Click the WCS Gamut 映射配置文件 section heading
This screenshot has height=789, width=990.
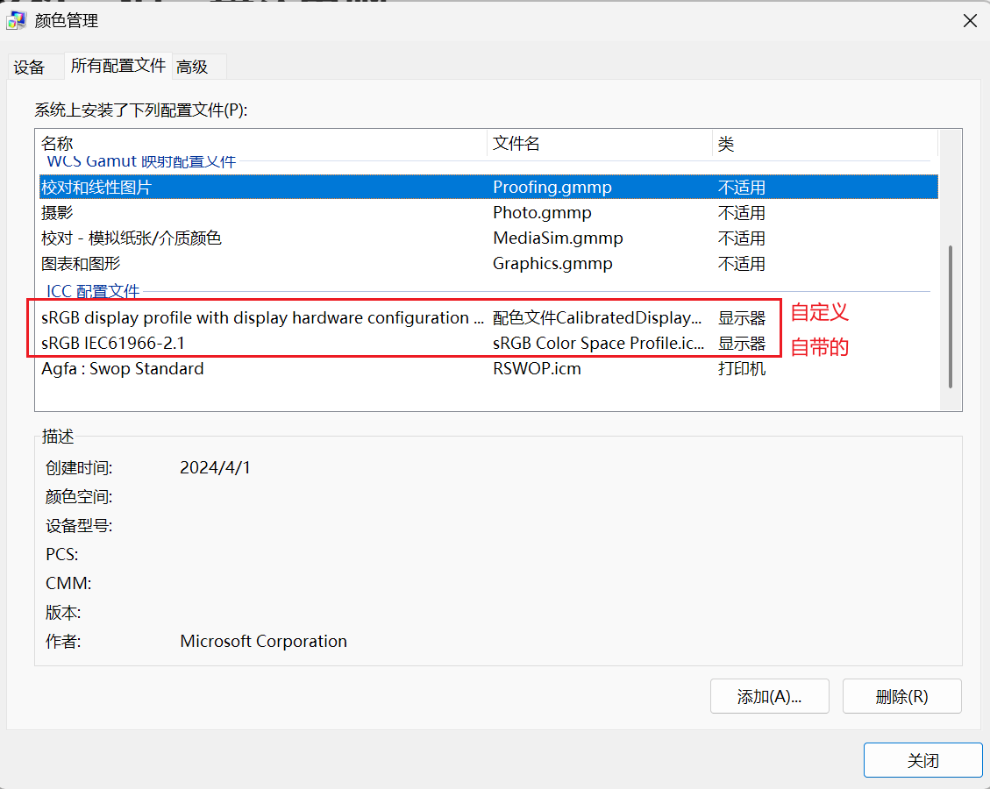pyautogui.click(x=140, y=161)
